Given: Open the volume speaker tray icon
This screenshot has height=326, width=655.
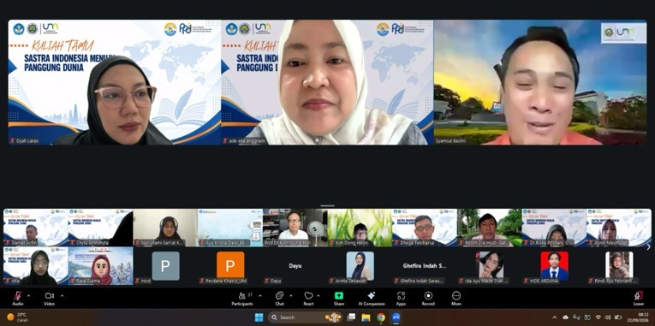Looking at the screenshot, I should pos(607,317).
